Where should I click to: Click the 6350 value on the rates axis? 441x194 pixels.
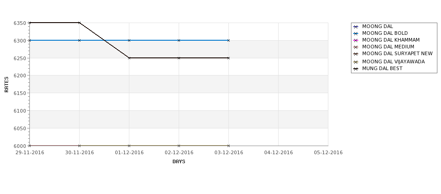pos(20,23)
